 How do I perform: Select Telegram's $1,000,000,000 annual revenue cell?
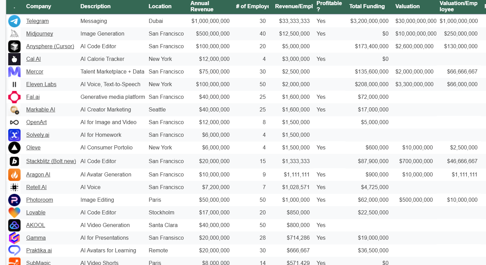[x=210, y=21]
